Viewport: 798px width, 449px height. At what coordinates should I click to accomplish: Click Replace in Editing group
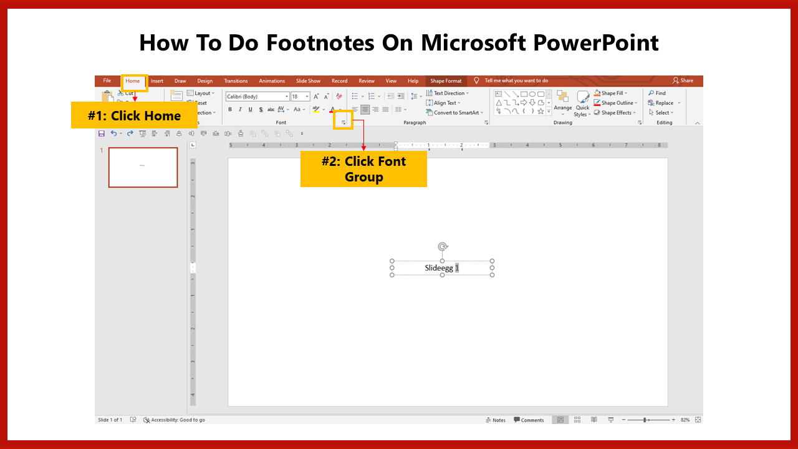(x=664, y=103)
